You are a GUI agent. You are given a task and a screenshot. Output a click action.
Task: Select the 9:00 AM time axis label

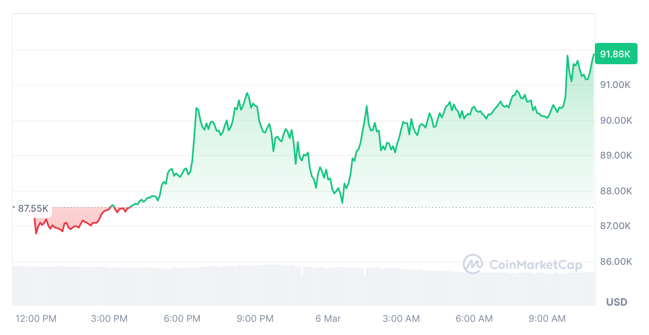[547, 318]
